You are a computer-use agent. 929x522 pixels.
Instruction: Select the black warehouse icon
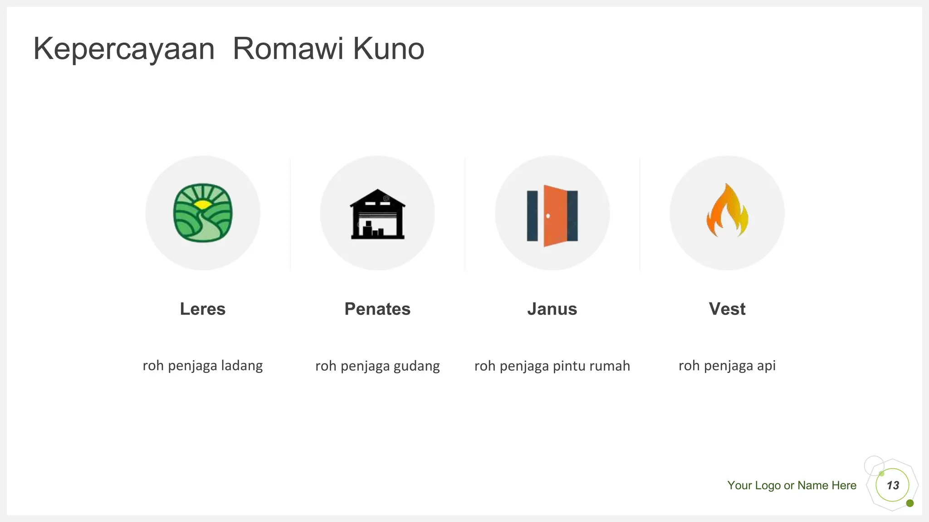377,214
